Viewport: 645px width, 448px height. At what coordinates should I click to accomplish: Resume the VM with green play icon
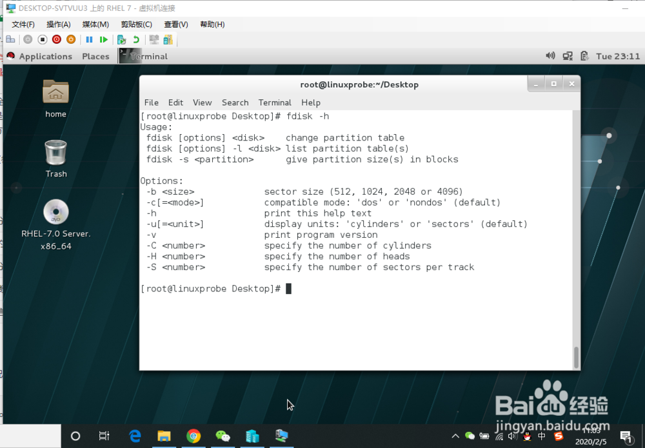[x=104, y=39]
